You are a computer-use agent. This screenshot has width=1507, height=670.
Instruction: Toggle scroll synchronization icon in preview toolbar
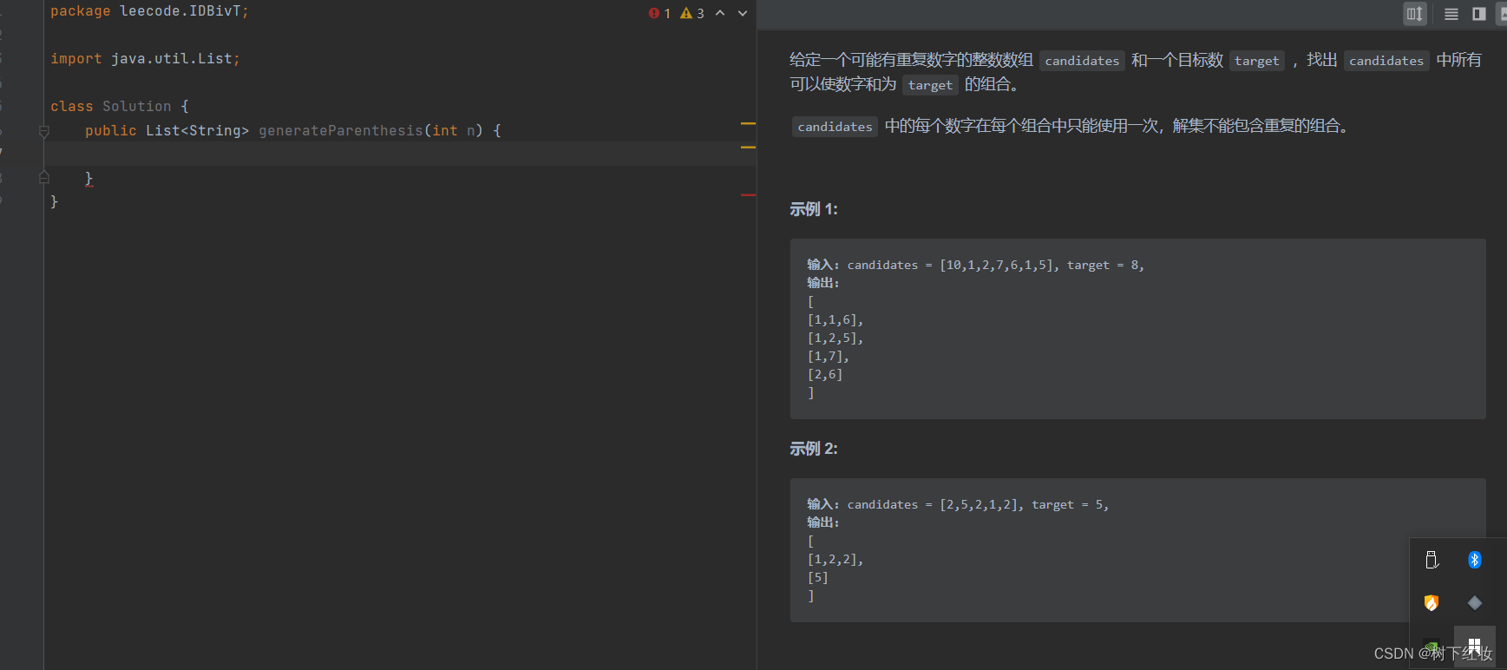tap(1415, 14)
